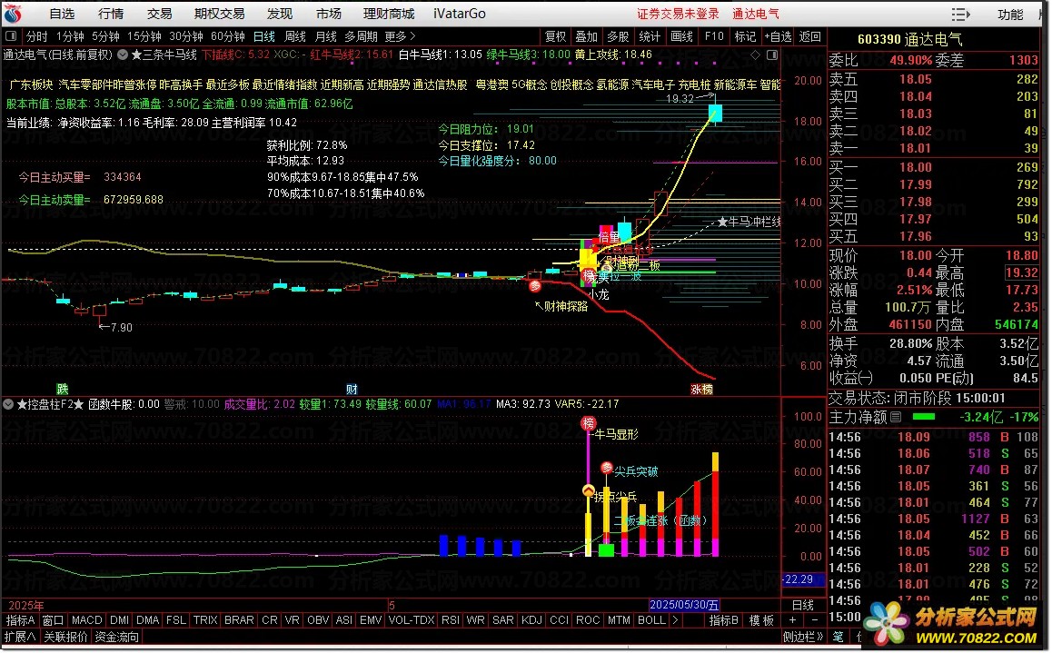This screenshot has width=1052, height=653.
Task: Click the 标记 mark button
Action: tap(745, 36)
